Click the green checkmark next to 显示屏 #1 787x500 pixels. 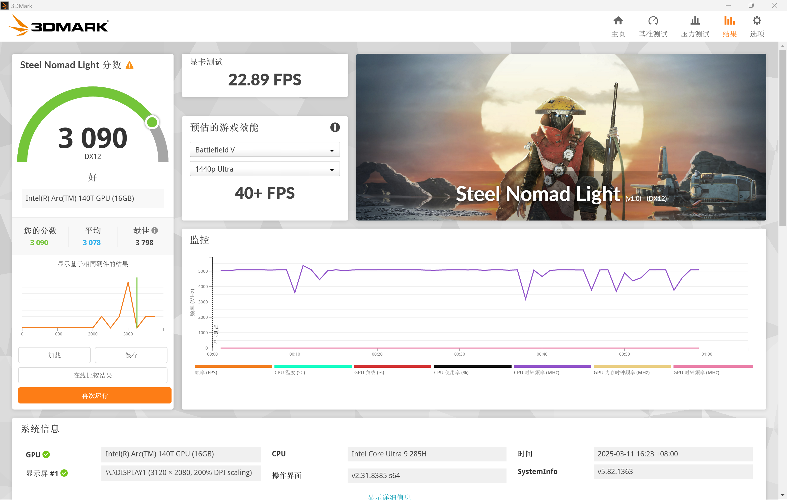pyautogui.click(x=64, y=473)
